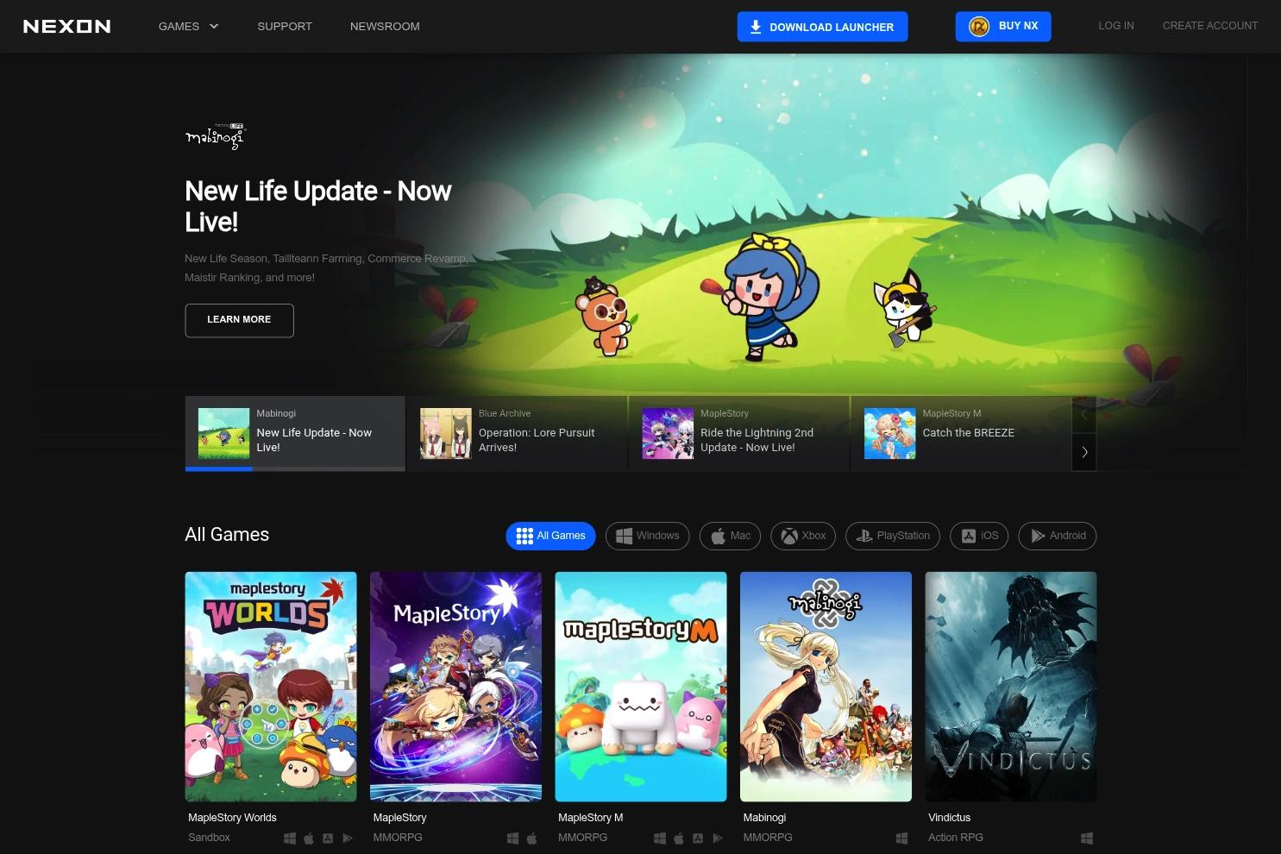This screenshot has width=1281, height=854.
Task: Select the All Games filter
Action: tap(550, 536)
